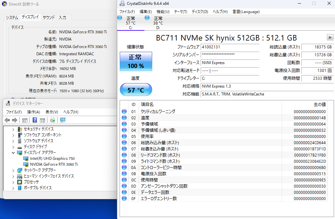Viewport: 335px width, 219px height.
Task: Select Intel(R) UHD Graphics 750 text entry
Action: [52, 159]
